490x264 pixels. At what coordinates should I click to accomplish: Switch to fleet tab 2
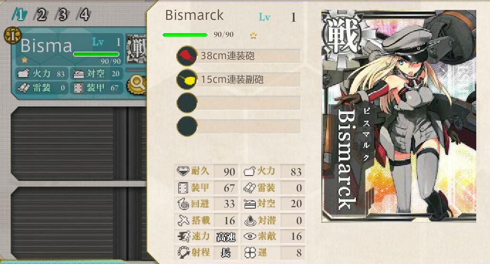(40, 15)
